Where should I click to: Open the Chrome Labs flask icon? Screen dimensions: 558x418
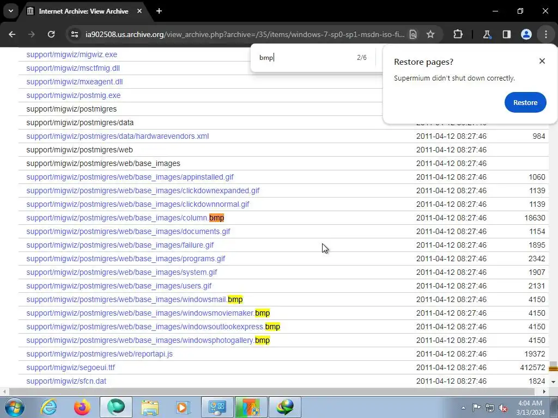coord(487,34)
